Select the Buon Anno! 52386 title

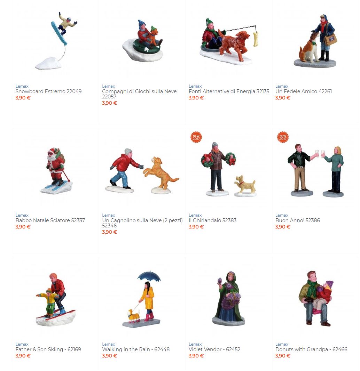pos(297,220)
